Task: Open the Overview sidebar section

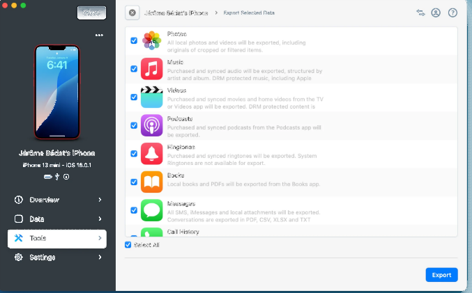Action: [x=57, y=200]
